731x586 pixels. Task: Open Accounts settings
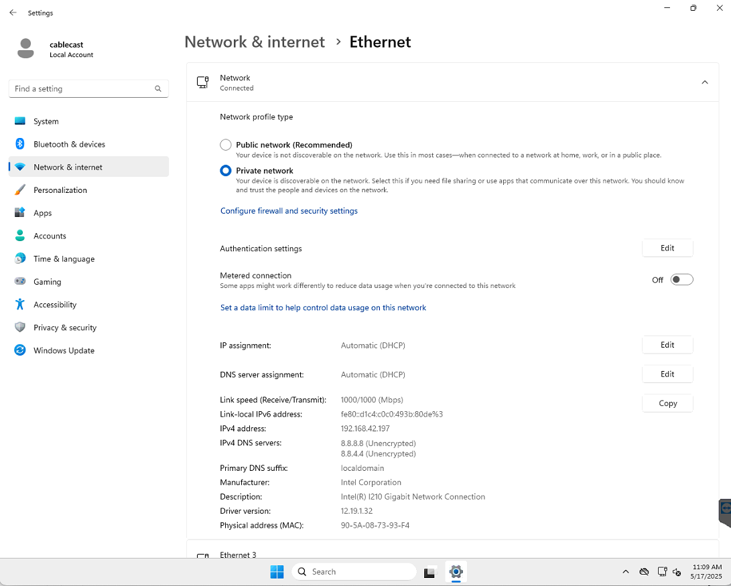[51, 236]
